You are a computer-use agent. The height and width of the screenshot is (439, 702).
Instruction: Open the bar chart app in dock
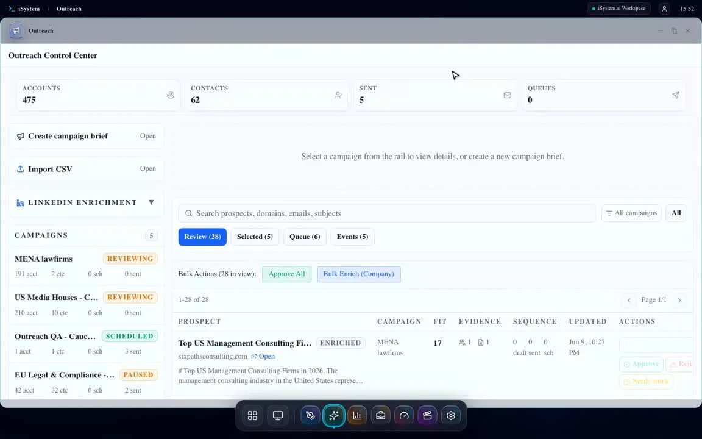point(357,416)
